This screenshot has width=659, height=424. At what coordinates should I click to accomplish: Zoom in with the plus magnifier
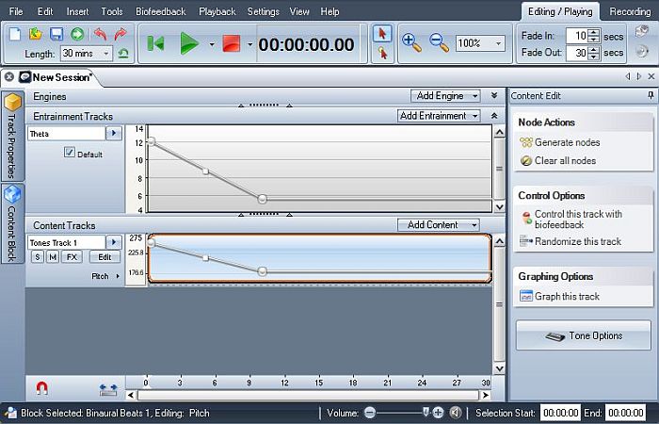[x=411, y=43]
